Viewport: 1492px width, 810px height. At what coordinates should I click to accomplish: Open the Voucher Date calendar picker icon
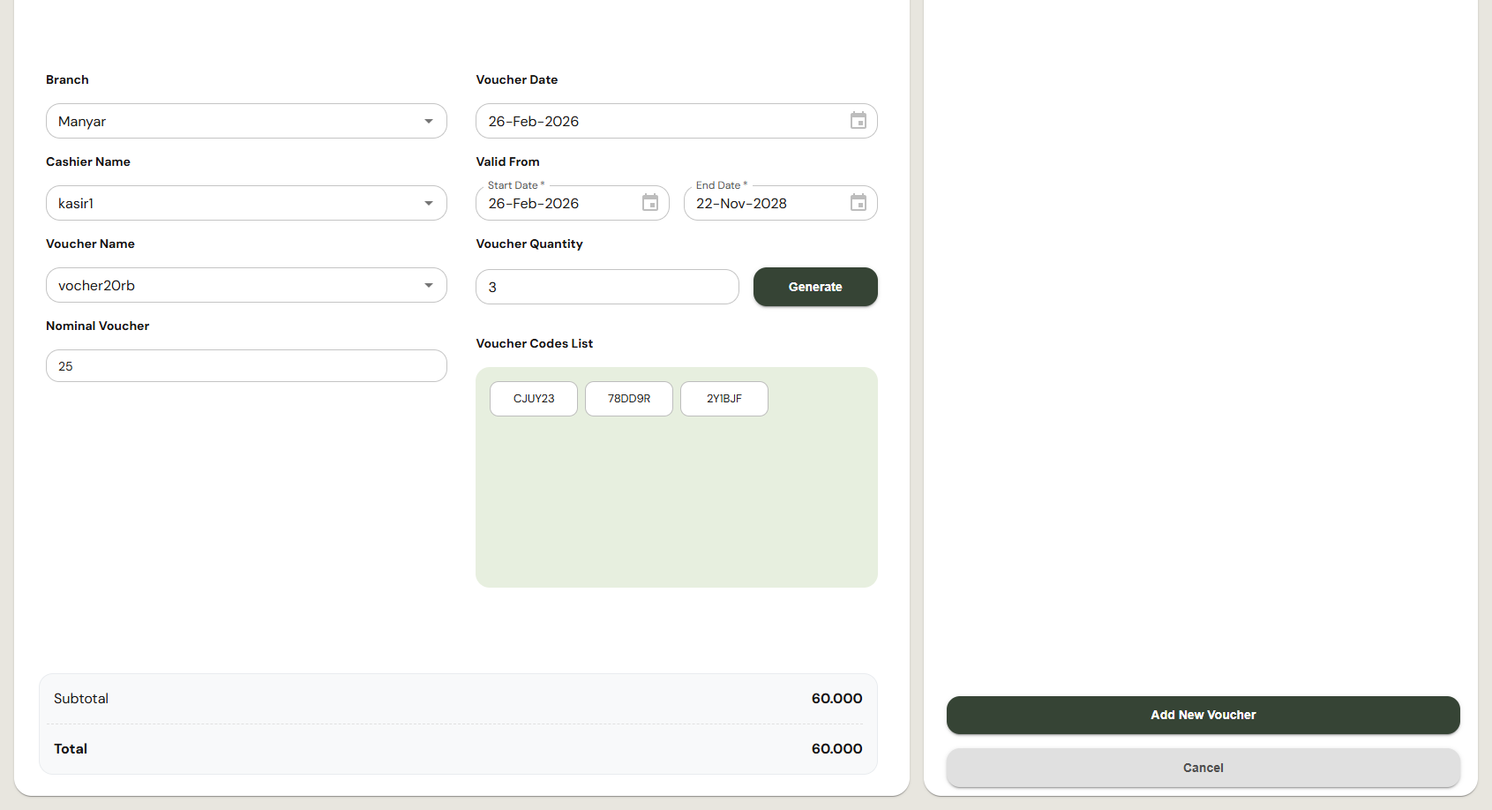858,121
